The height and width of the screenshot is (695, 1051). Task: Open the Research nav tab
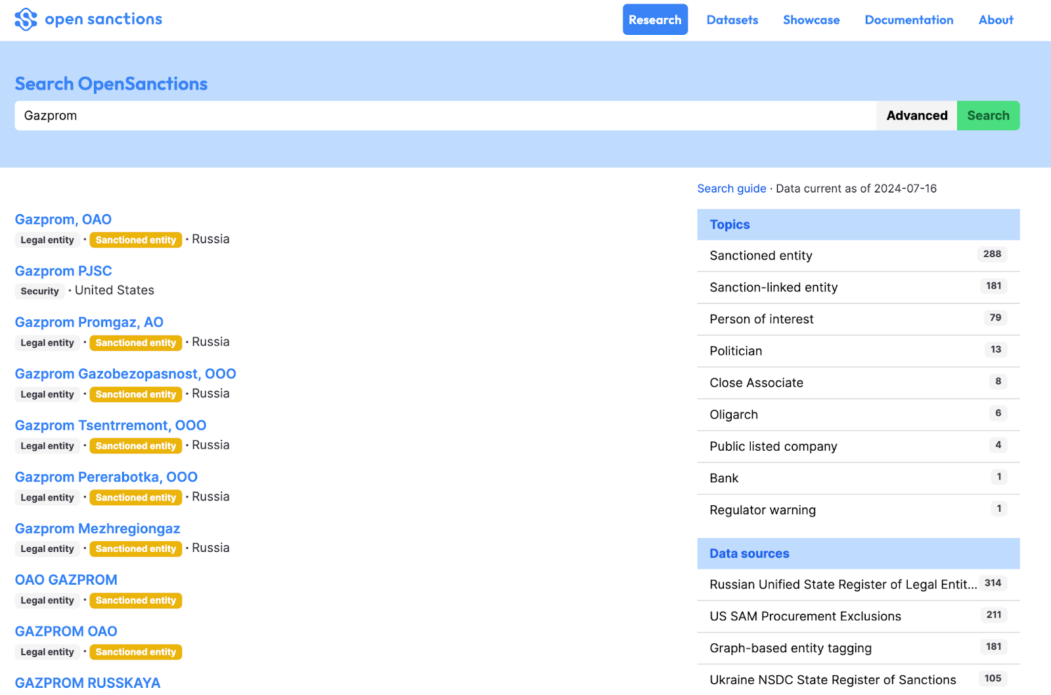pos(655,20)
